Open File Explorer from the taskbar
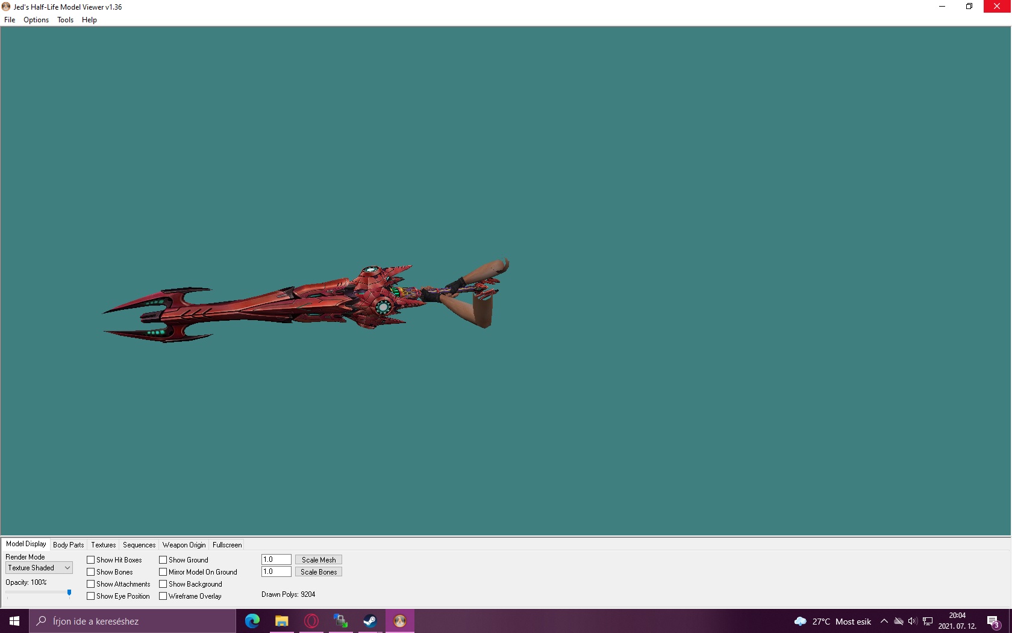The width and height of the screenshot is (1012, 633). (281, 621)
